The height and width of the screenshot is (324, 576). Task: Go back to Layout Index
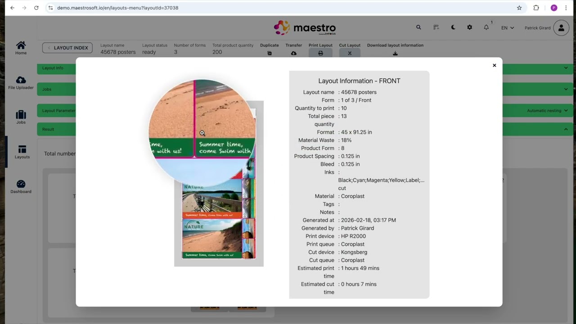pyautogui.click(x=67, y=48)
